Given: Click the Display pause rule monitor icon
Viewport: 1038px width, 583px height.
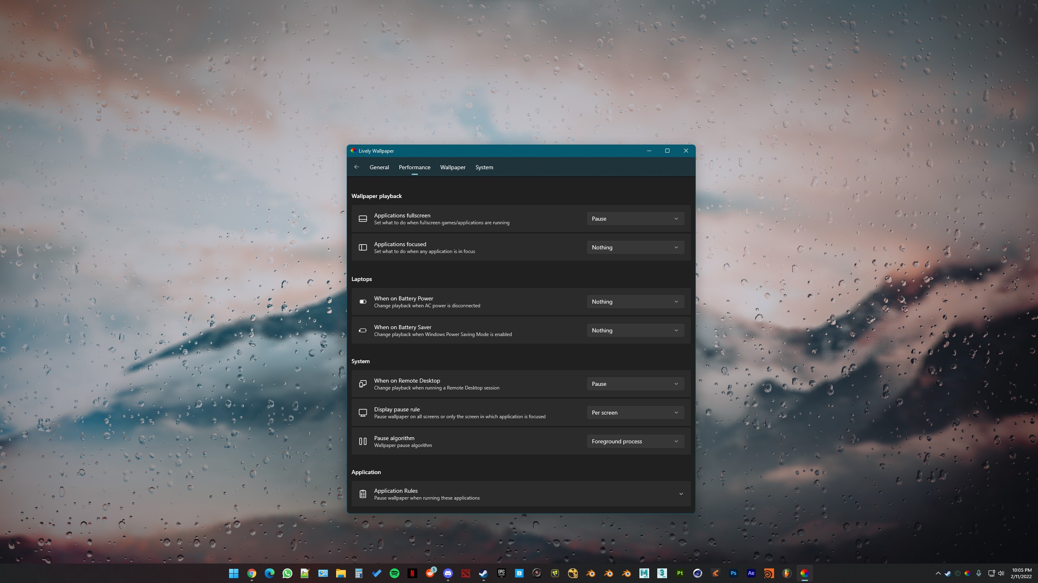Looking at the screenshot, I should pyautogui.click(x=362, y=412).
